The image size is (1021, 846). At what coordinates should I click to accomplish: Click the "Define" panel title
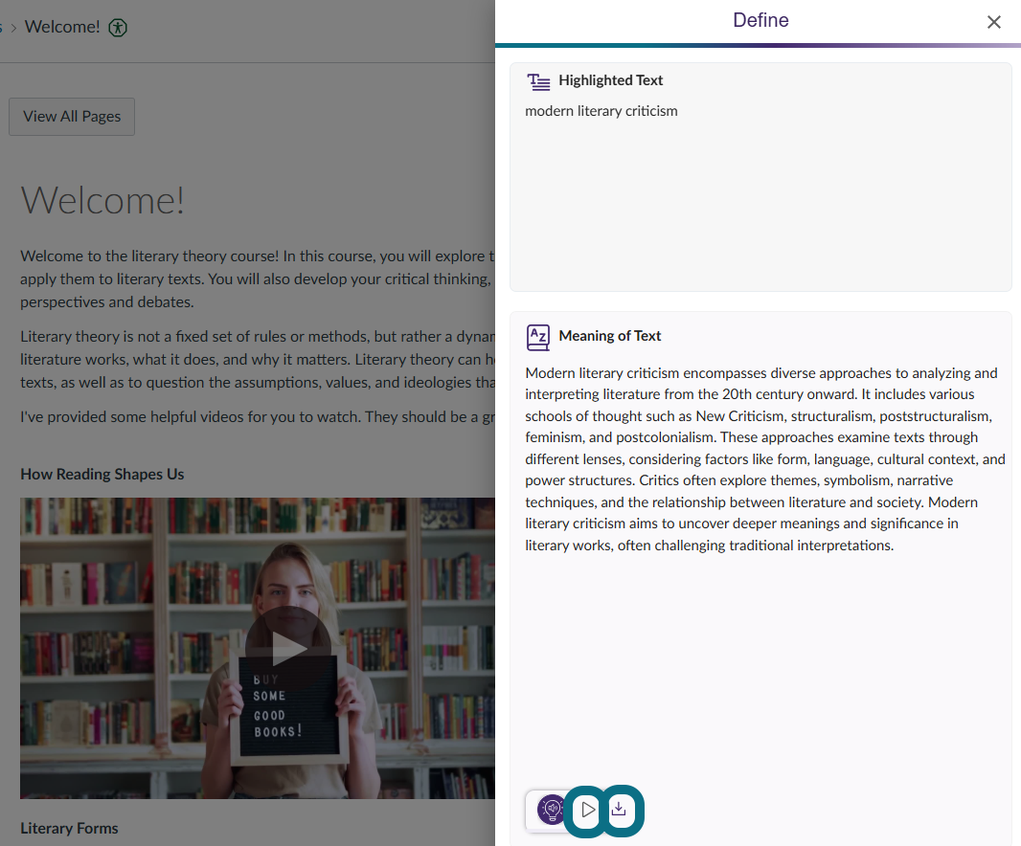(x=760, y=20)
